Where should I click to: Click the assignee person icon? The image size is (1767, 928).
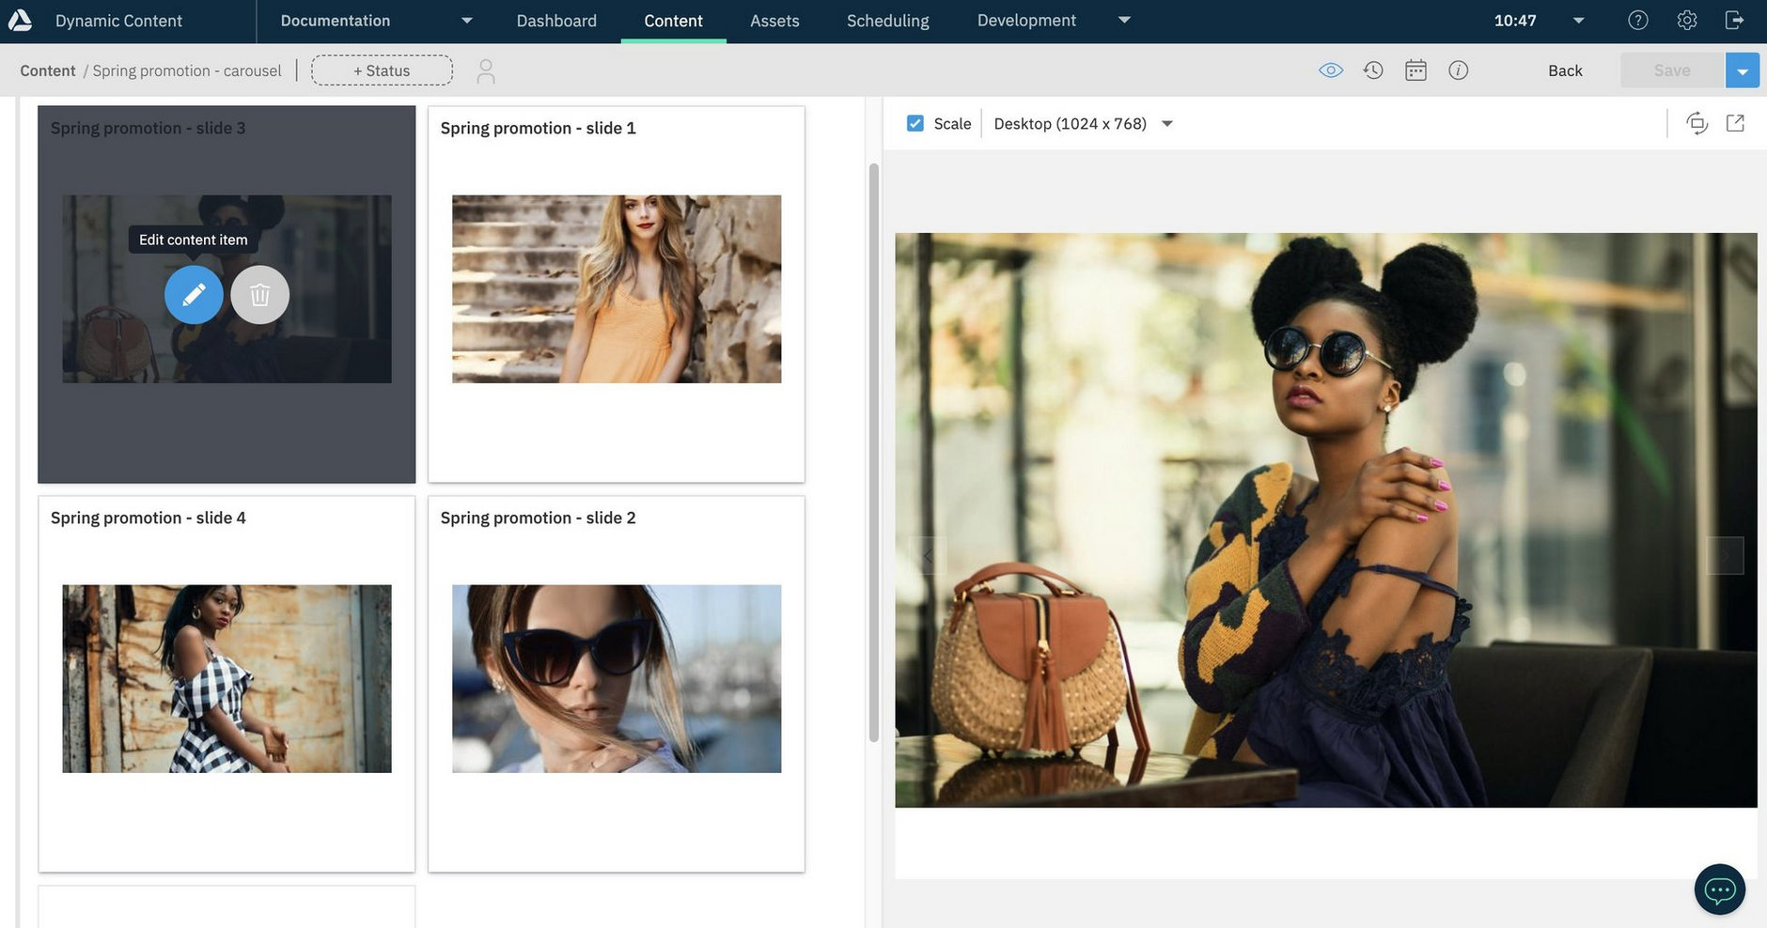[485, 71]
